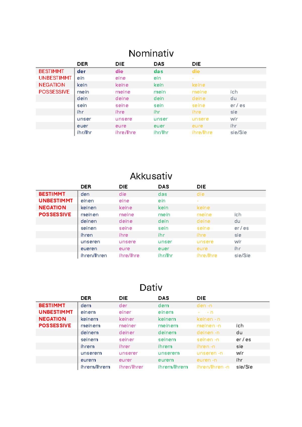
Task: Click UNBESTIMMT label in Dativ table
Action: (56, 312)
